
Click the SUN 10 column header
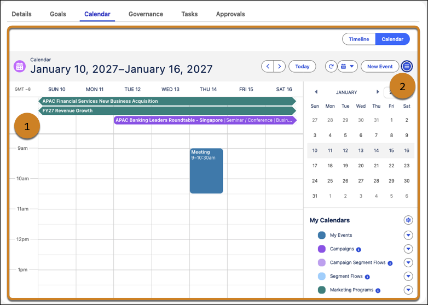click(x=57, y=90)
